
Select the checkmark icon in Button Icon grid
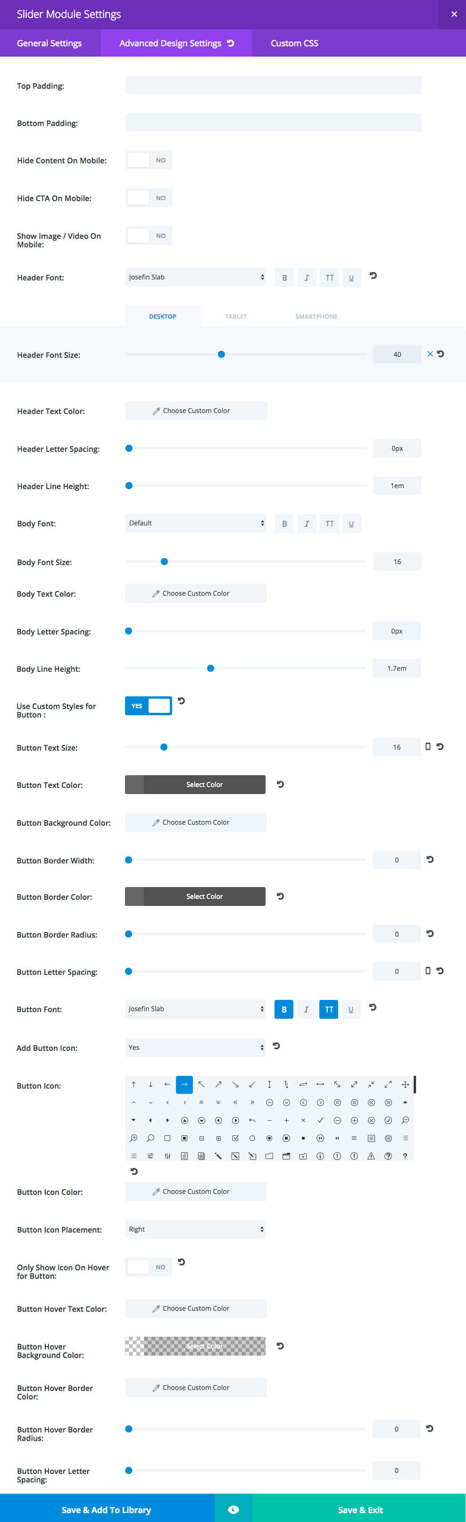320,1120
